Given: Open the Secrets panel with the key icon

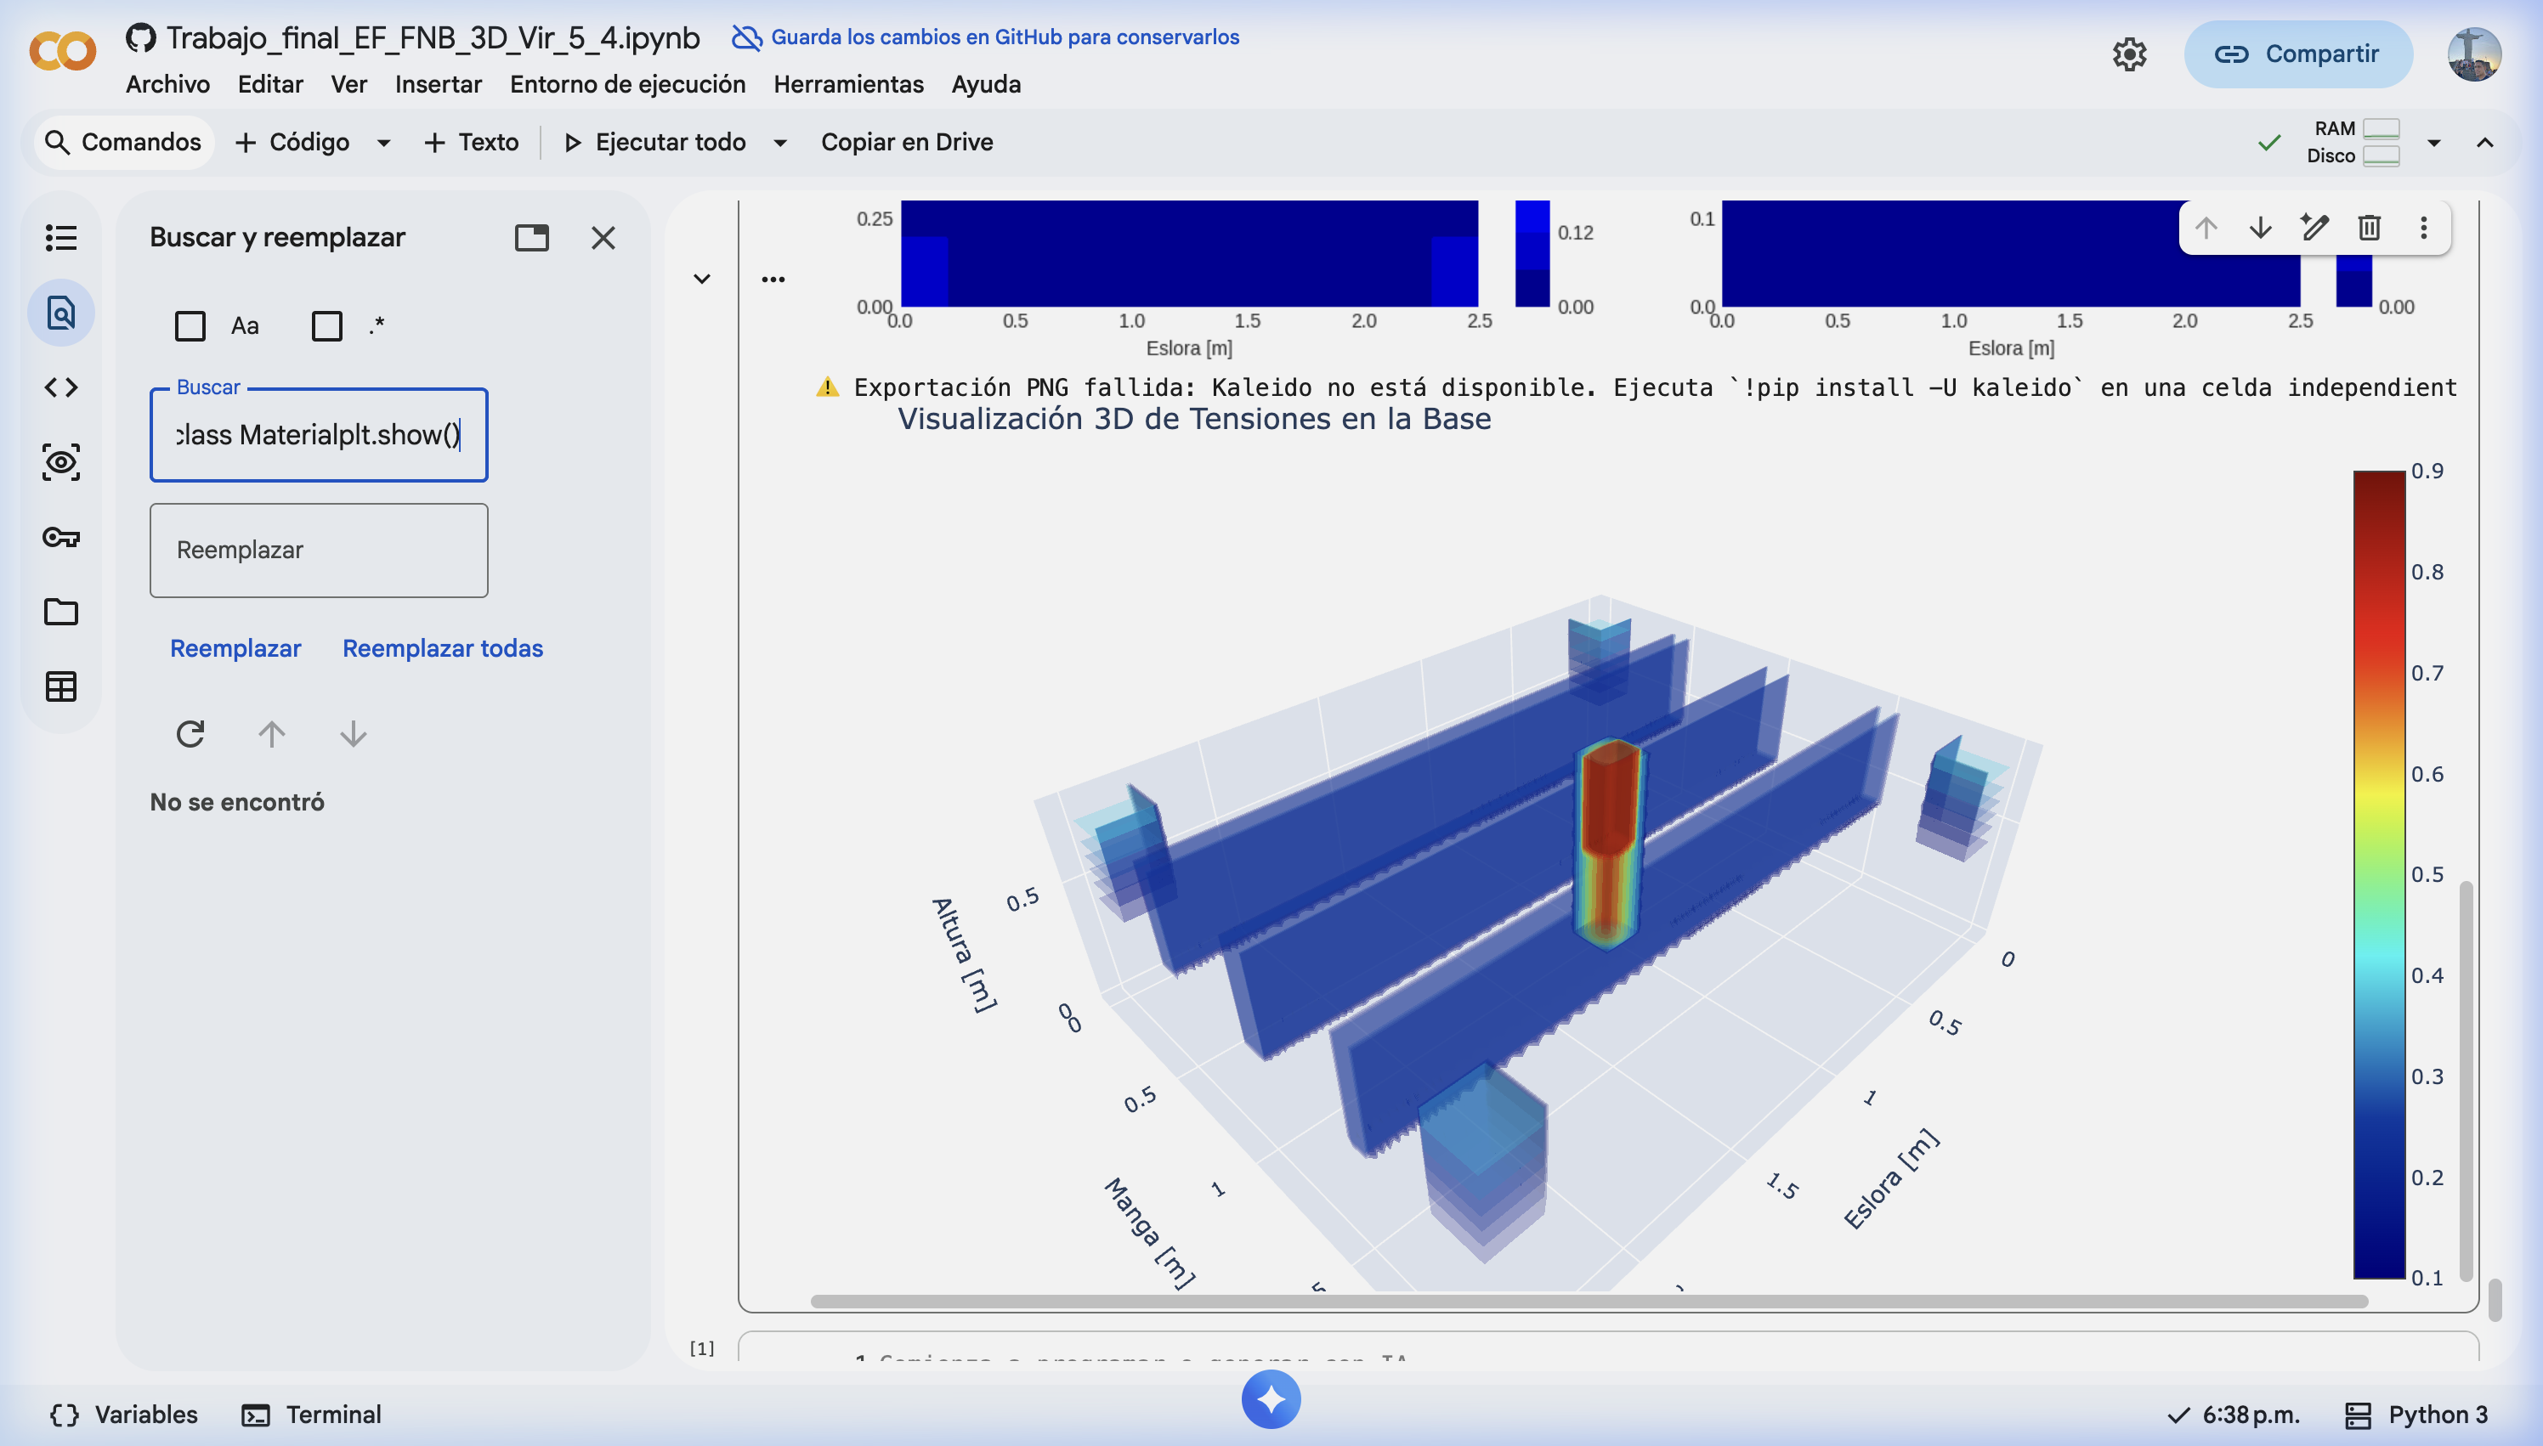Looking at the screenshot, I should tap(61, 537).
